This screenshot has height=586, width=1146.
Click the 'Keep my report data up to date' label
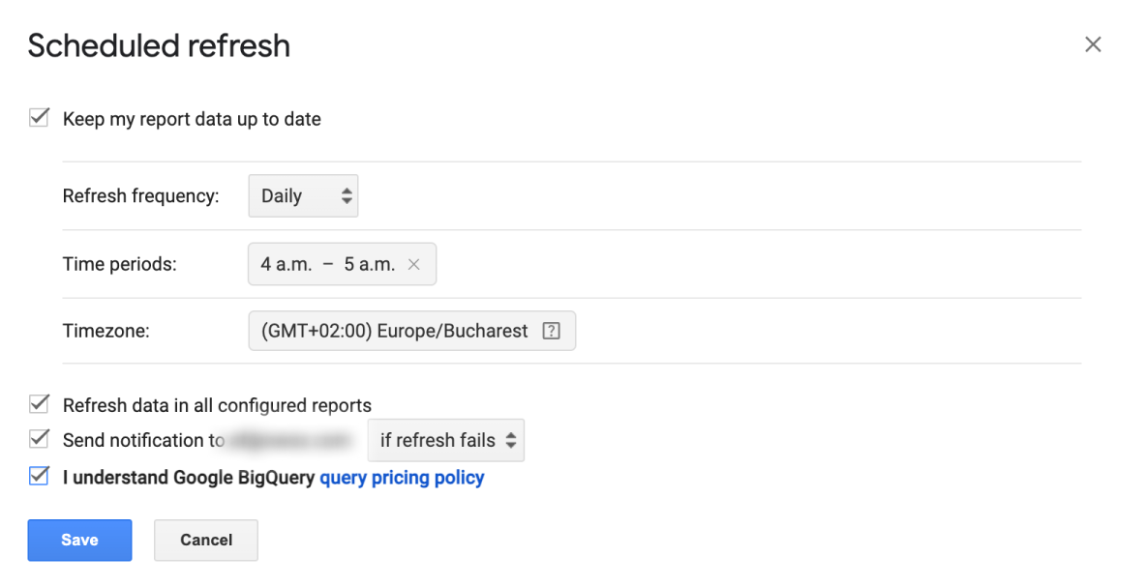[192, 119]
